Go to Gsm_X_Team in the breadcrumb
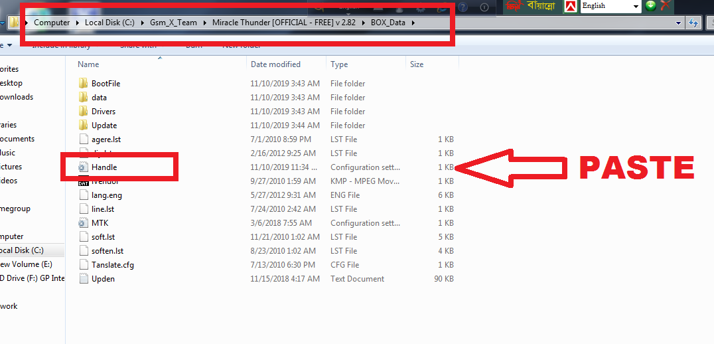 (x=173, y=23)
